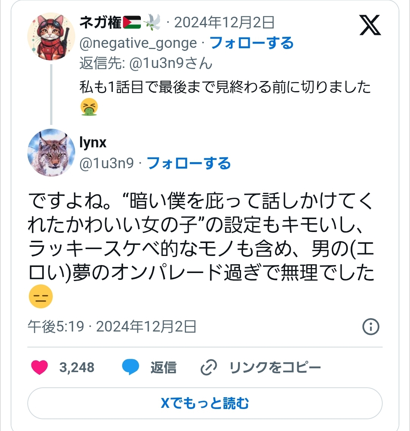Image resolution: width=410 pixels, height=431 pixels.
Task: Open the ネガ権 cat avatar
Action: 51,36
